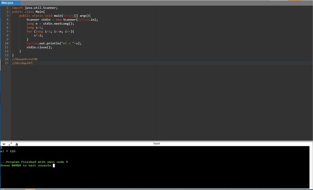This screenshot has height=190, width=313.
Task: Click inside the black console output area
Action: coord(155,167)
